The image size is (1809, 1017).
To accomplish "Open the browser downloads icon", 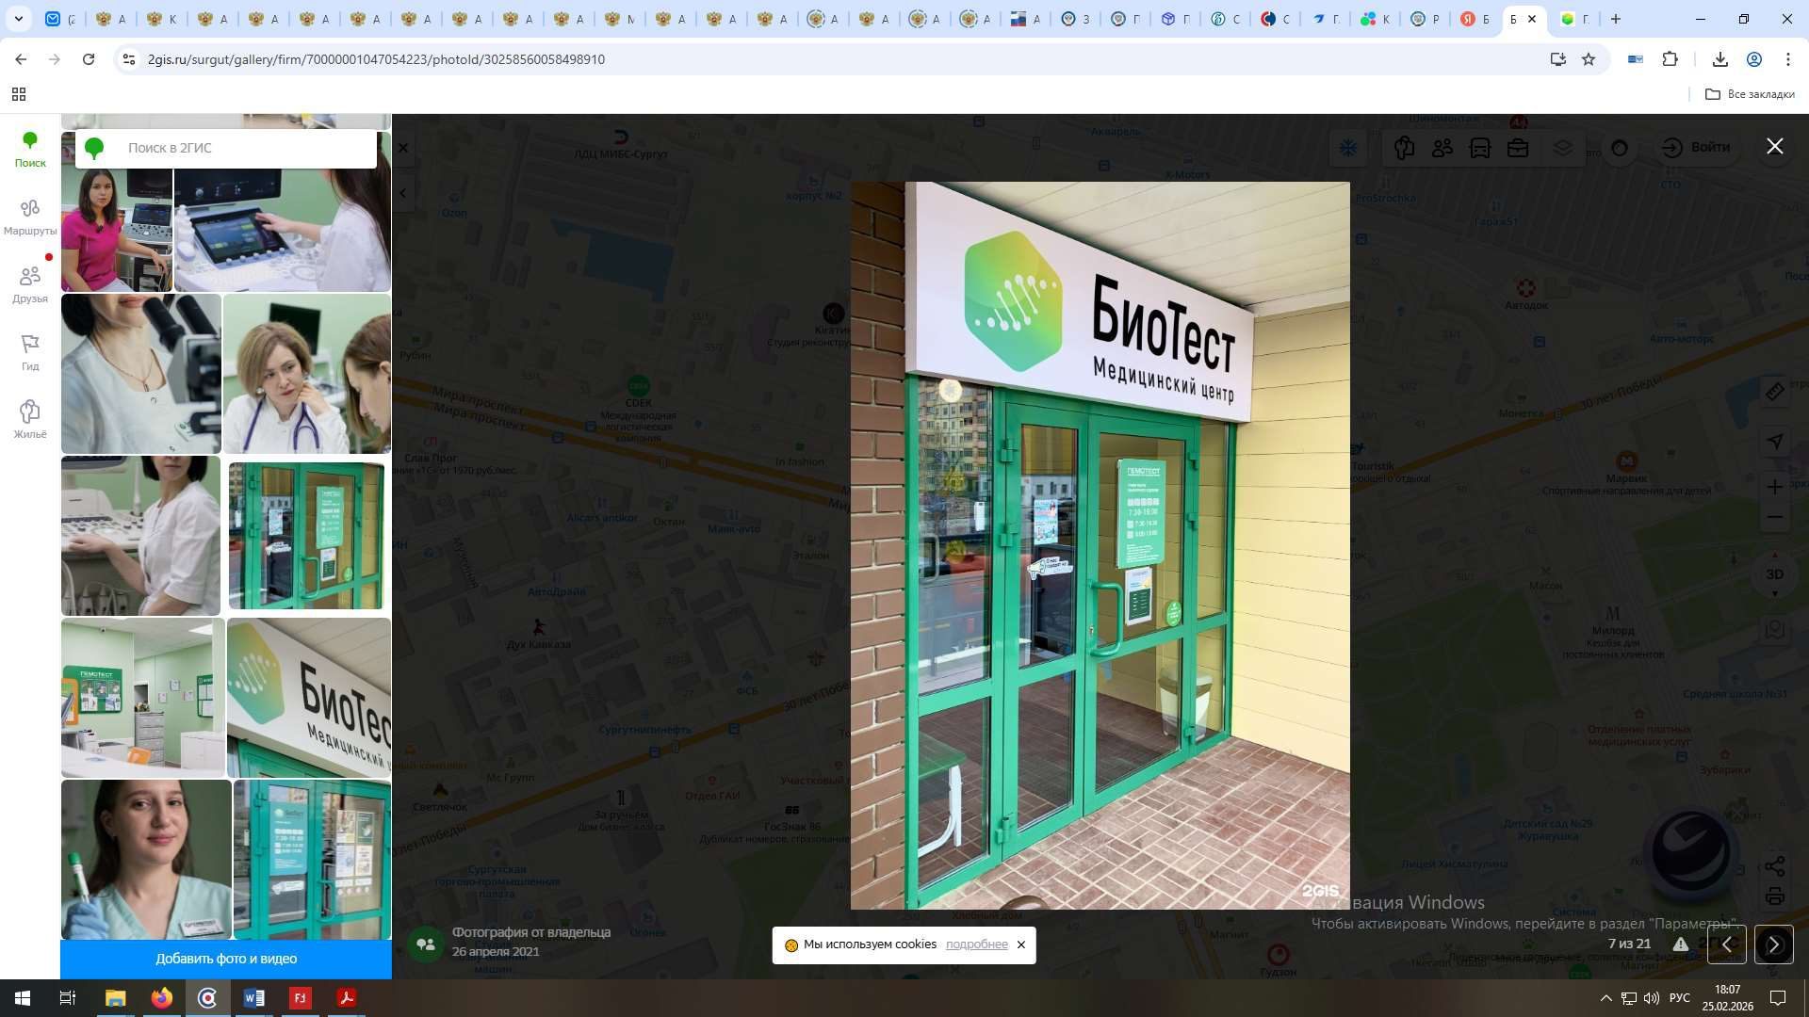I will [x=1719, y=59].
